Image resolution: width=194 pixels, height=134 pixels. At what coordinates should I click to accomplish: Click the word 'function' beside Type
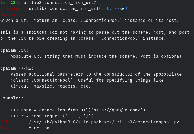(x=39, y=128)
